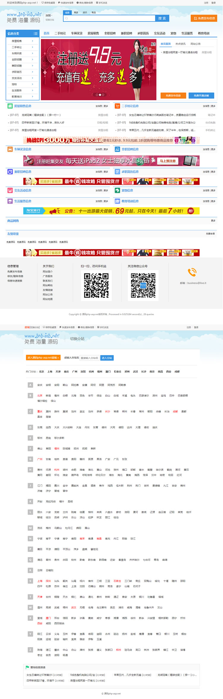The width and height of the screenshot is (223, 699).
Task: Click the QR code under 扫一扫，访问手机站
Action: coord(96,286)
